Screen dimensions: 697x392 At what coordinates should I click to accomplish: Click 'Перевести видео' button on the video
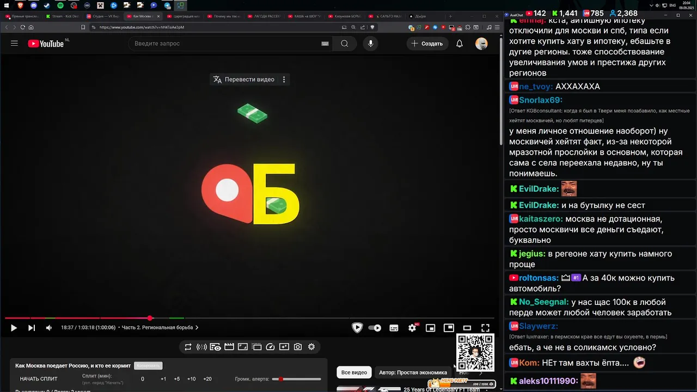(243, 79)
